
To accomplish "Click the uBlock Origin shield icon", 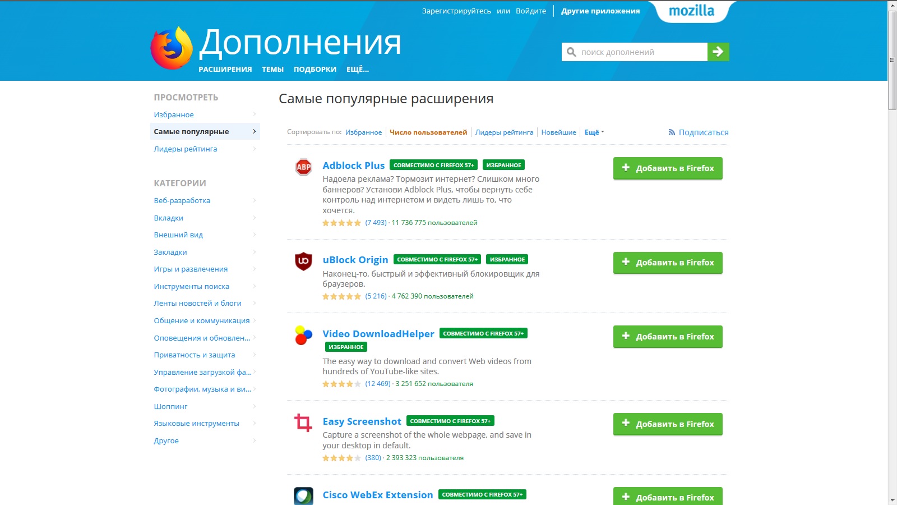I will (x=303, y=261).
